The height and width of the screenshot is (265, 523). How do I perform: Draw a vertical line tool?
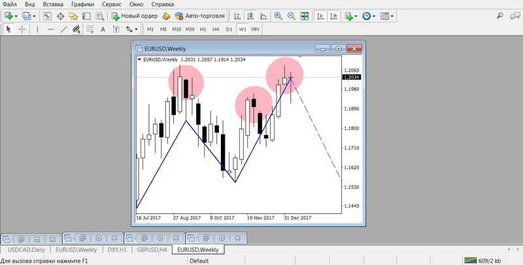coord(37,29)
